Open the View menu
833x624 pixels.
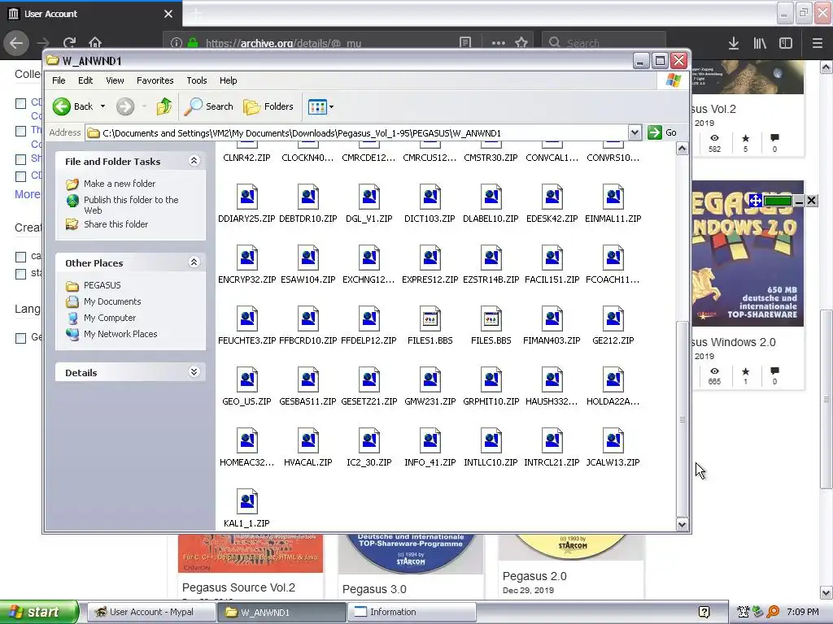(x=115, y=80)
